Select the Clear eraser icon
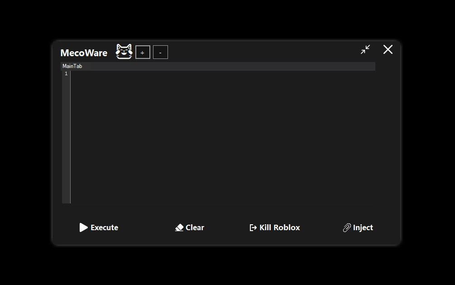The height and width of the screenshot is (285, 455). pyautogui.click(x=180, y=227)
